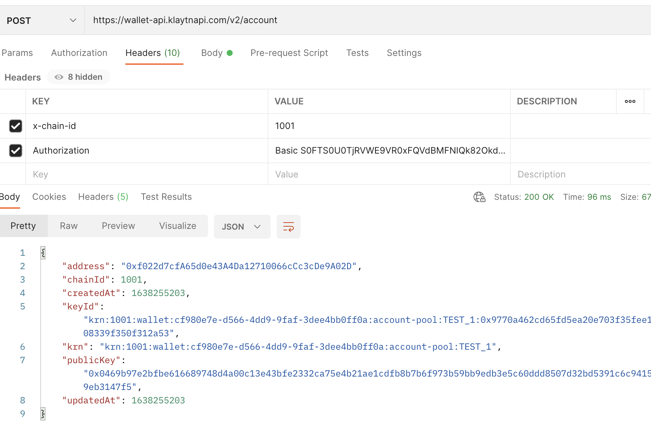Collapse the JSON object at line 1
This screenshot has height=422, width=651.
click(x=43, y=253)
